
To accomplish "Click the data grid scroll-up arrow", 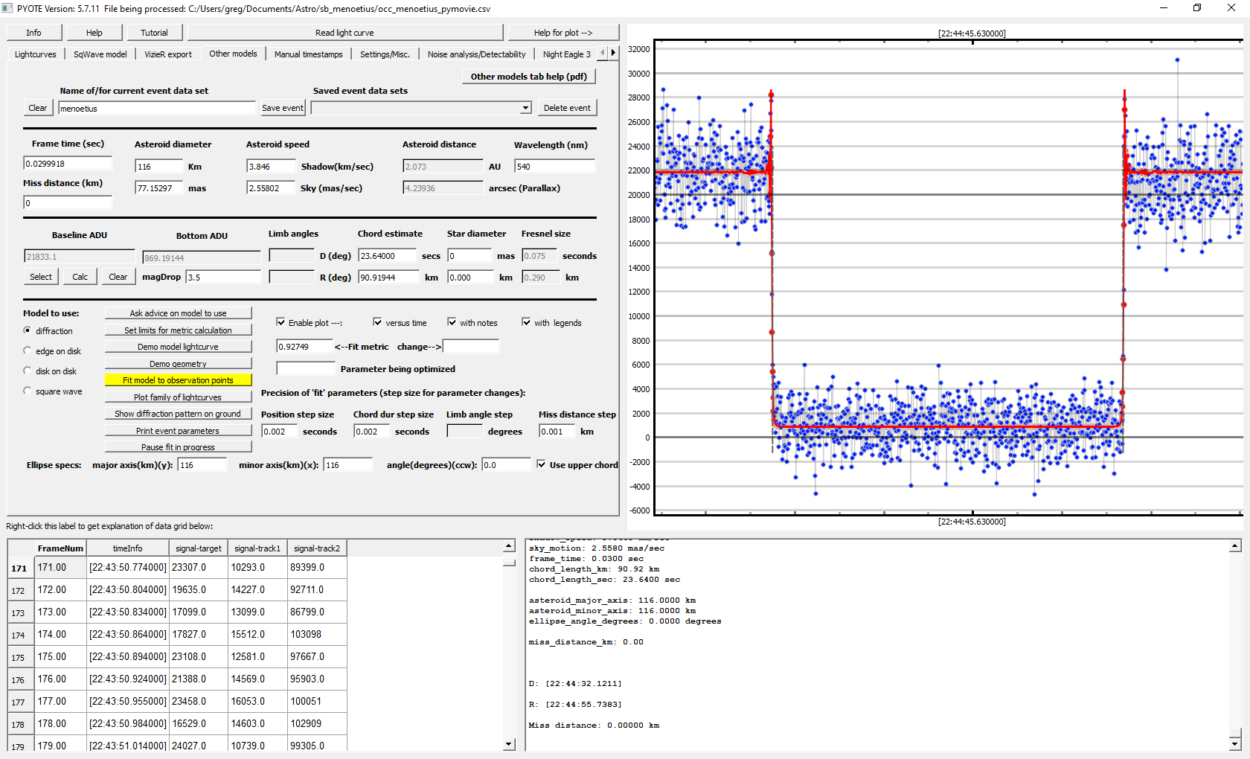I will (x=509, y=546).
